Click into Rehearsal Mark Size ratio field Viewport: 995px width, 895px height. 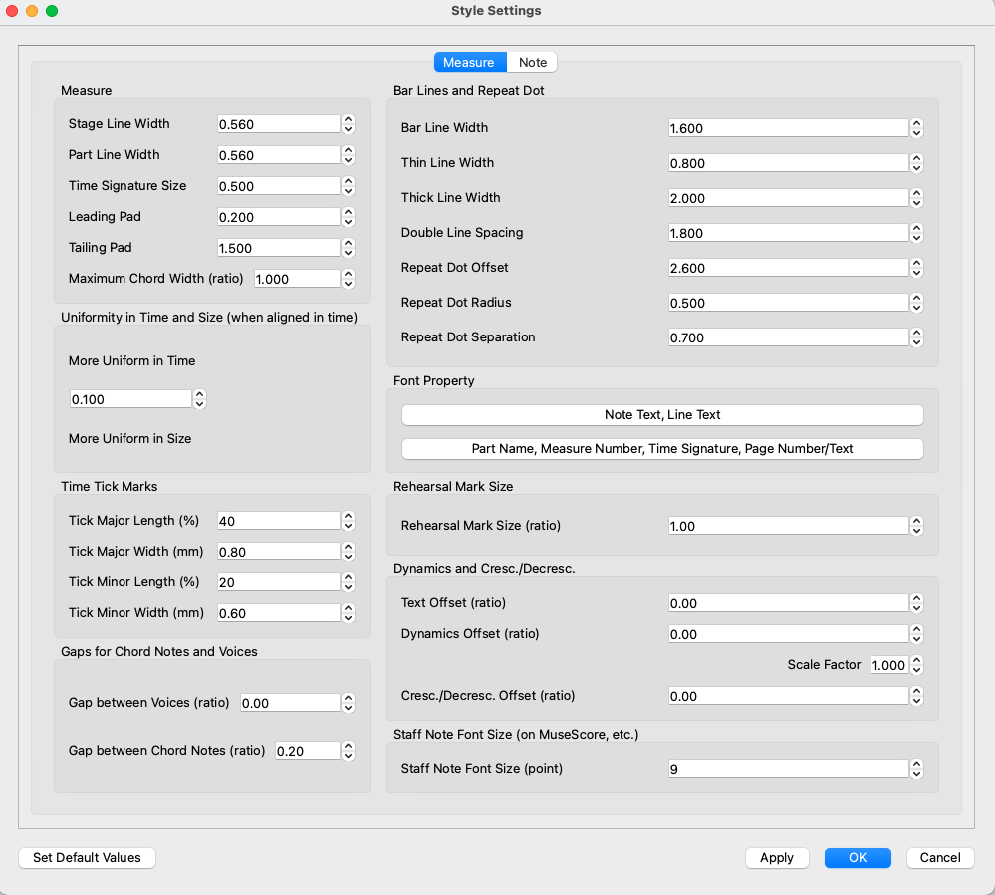pos(787,526)
